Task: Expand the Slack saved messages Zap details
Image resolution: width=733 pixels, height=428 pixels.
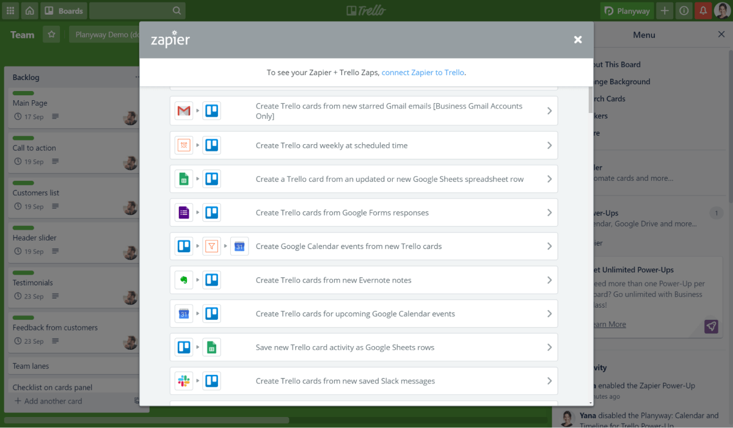Action: [548, 380]
